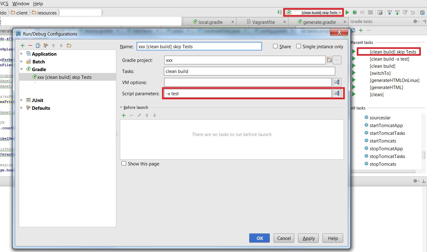
Task: Toggle the Share checkbox
Action: [275, 46]
